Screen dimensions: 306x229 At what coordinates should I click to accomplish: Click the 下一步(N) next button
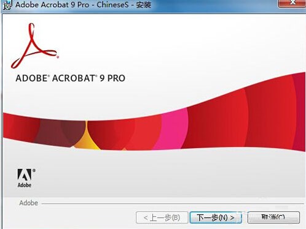coord(216,217)
